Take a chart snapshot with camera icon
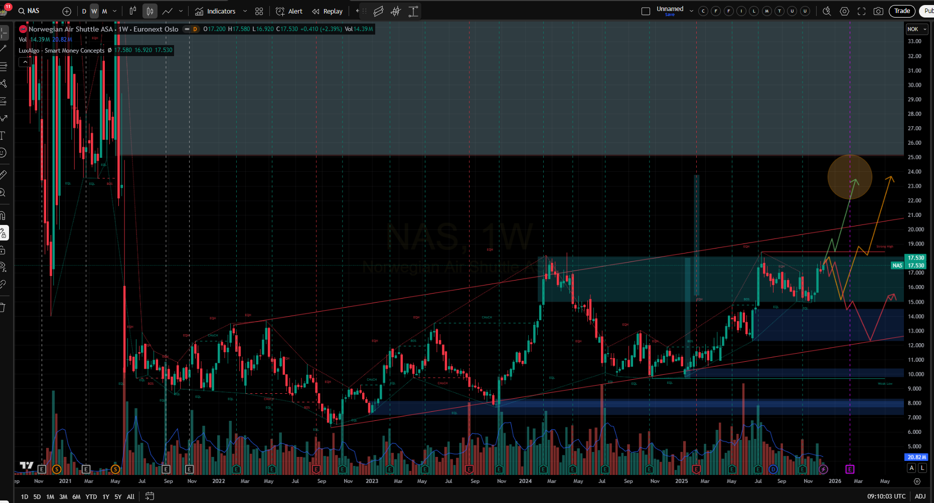The image size is (934, 503). 878,11
